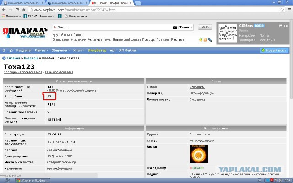Open the FOR-UA forum bookmark
The width and height of the screenshot is (293, 183).
39,16
